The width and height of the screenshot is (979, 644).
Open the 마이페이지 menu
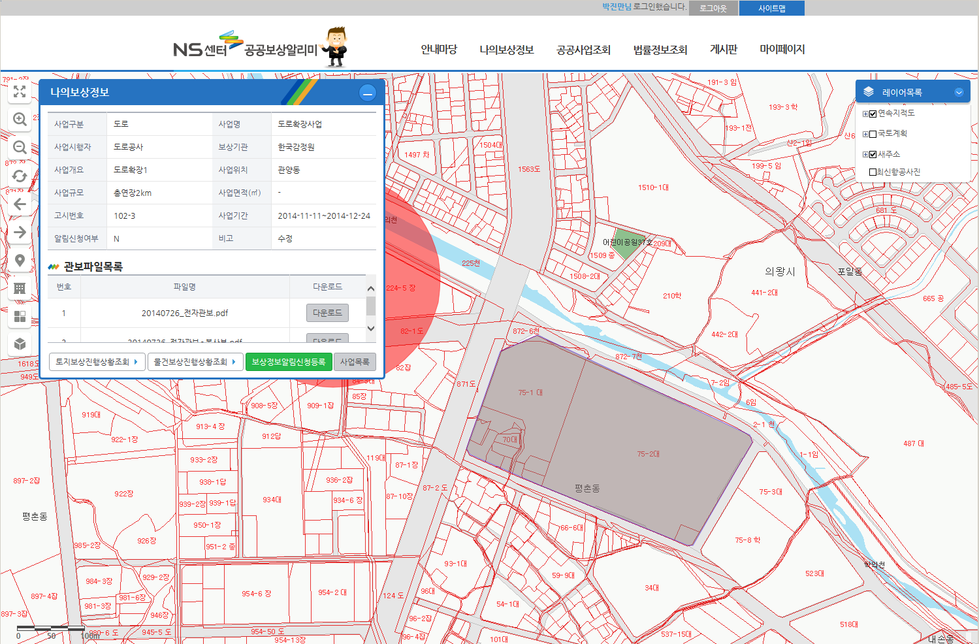(782, 49)
